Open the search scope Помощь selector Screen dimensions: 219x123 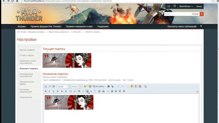pos(195,14)
